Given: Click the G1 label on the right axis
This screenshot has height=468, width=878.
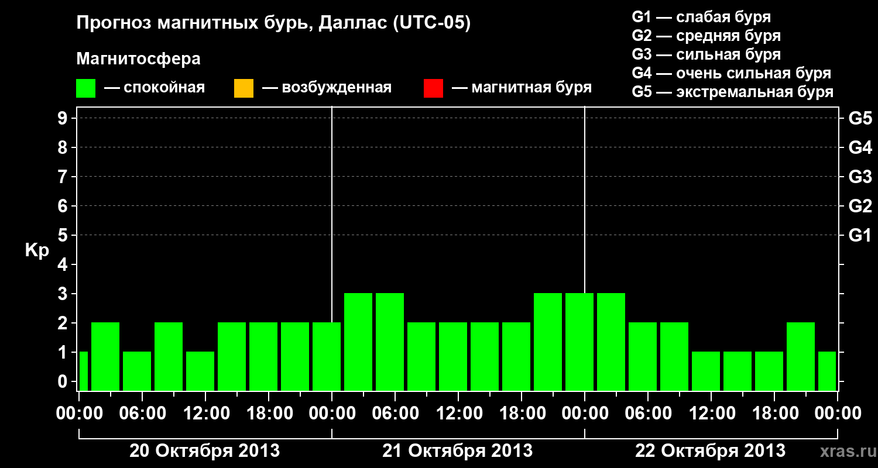Looking at the screenshot, I should tap(860, 236).
